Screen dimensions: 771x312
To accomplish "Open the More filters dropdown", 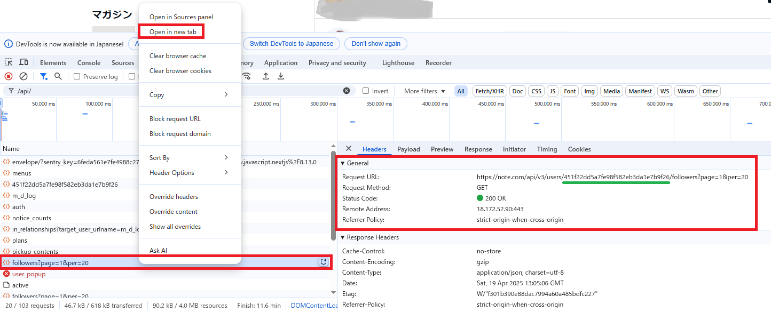I will coord(424,91).
